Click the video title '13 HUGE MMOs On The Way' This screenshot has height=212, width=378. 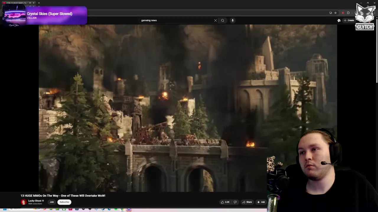click(x=63, y=196)
